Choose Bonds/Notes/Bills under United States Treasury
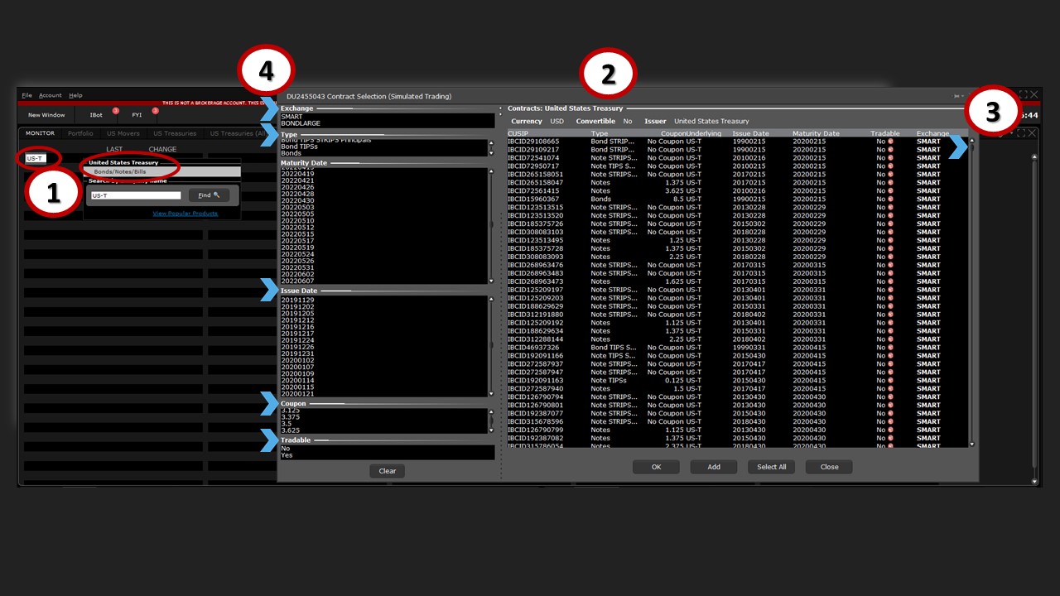Screen dimensions: 1060x596 [x=120, y=171]
